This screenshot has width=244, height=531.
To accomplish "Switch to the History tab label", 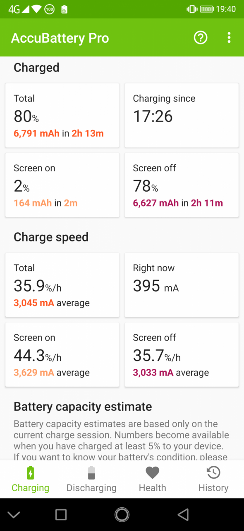I will 213,488.
